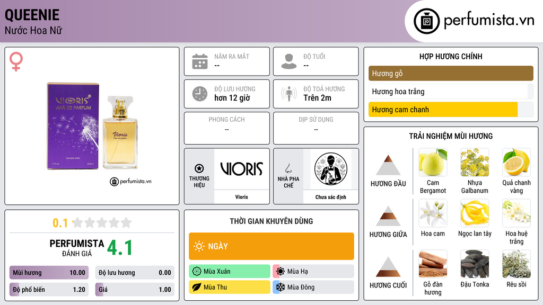The width and height of the screenshot is (543, 305).
Task: Select the Mùa Hạ season tag
Action: pos(313,272)
